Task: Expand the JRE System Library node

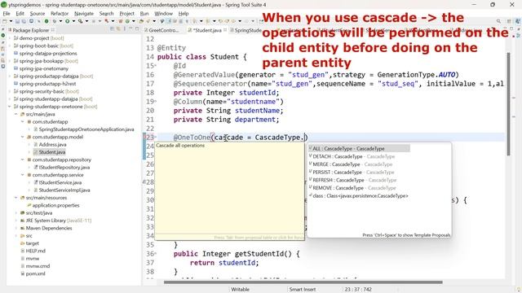Action: coord(16,221)
